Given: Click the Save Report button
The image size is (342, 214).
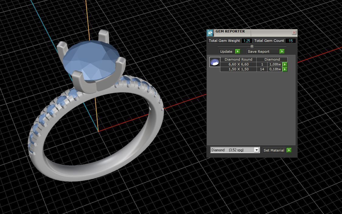Looking at the screenshot, I should point(263,52).
